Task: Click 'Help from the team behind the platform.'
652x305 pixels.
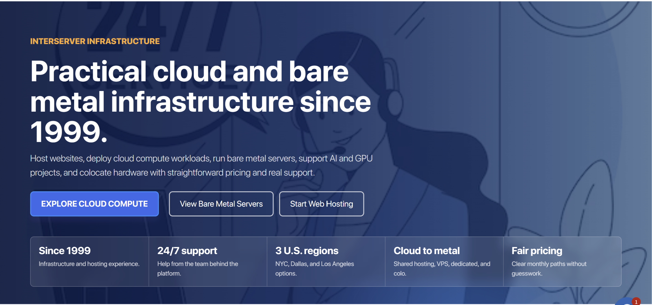Action: [x=198, y=269]
